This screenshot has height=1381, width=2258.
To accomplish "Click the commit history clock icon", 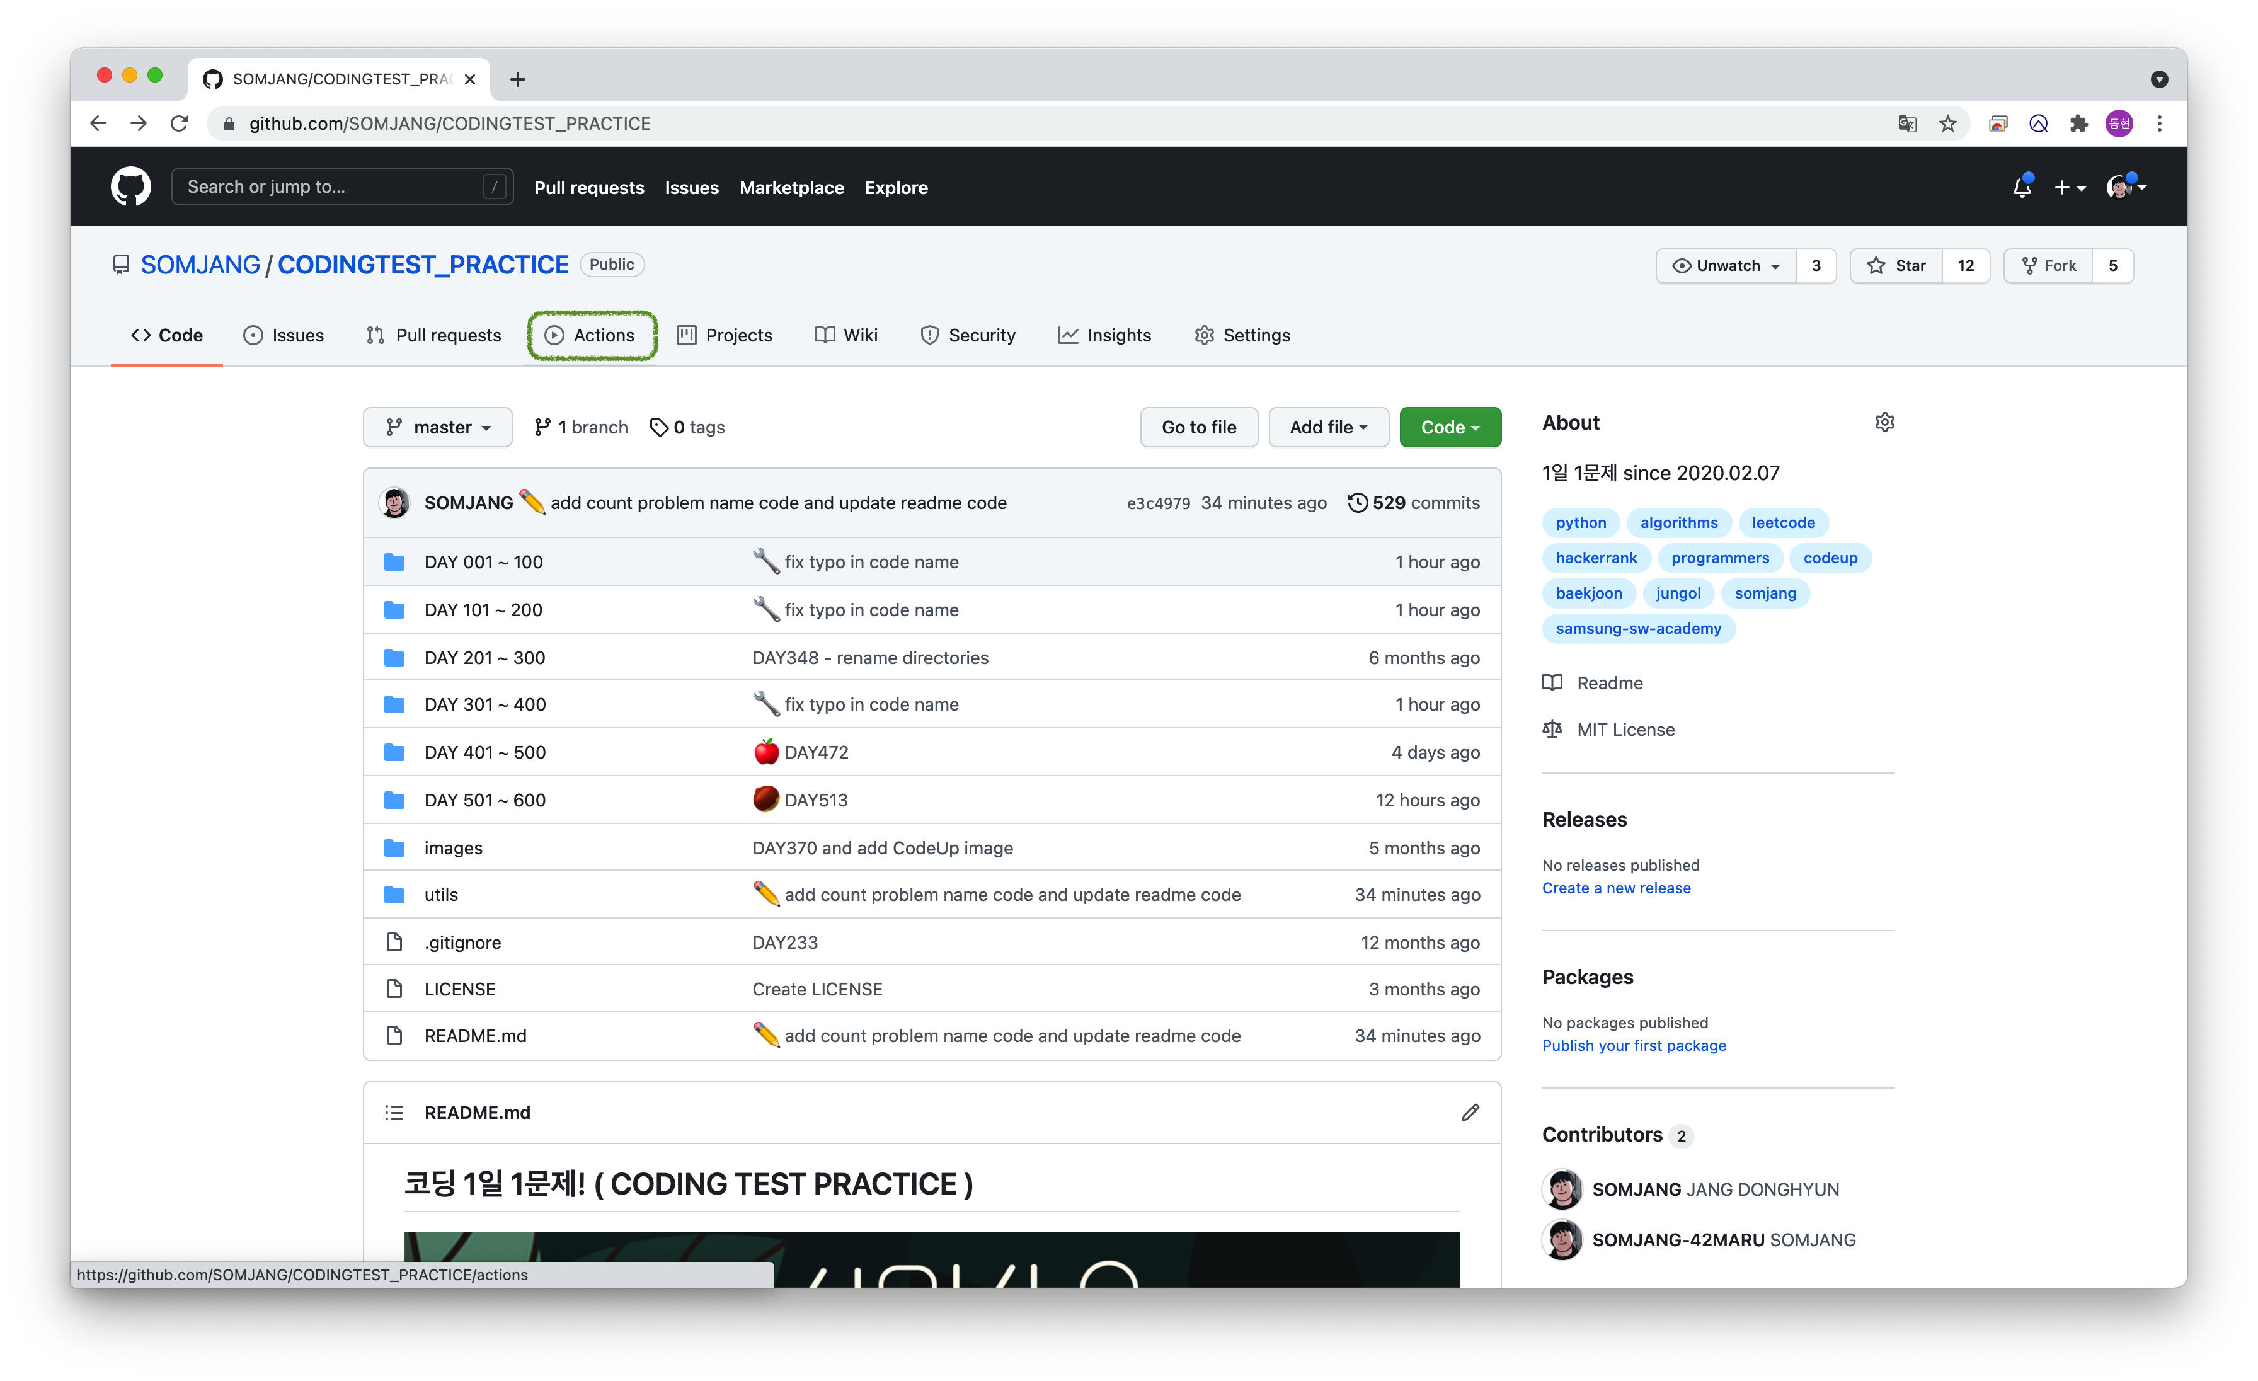I will point(1357,502).
